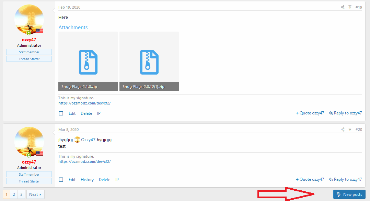The height and width of the screenshot is (201, 370).
Task: Delete post #19
Action: [86, 113]
